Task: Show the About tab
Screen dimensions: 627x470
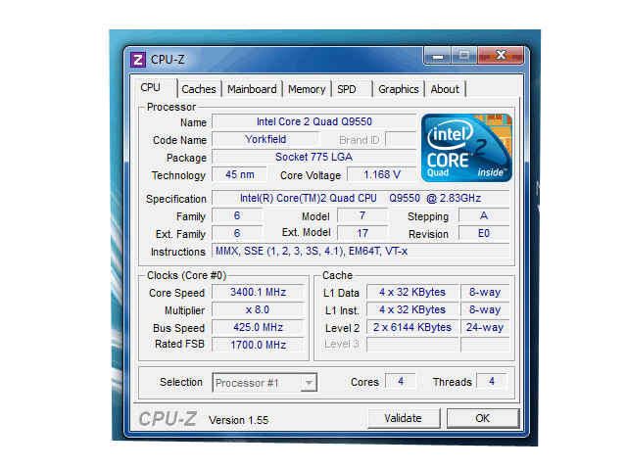Action: point(445,89)
